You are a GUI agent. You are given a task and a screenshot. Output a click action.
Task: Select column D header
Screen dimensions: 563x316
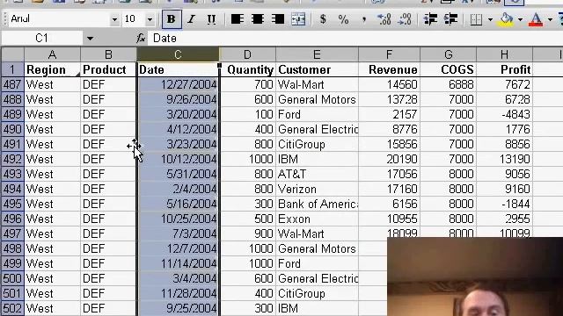point(247,54)
